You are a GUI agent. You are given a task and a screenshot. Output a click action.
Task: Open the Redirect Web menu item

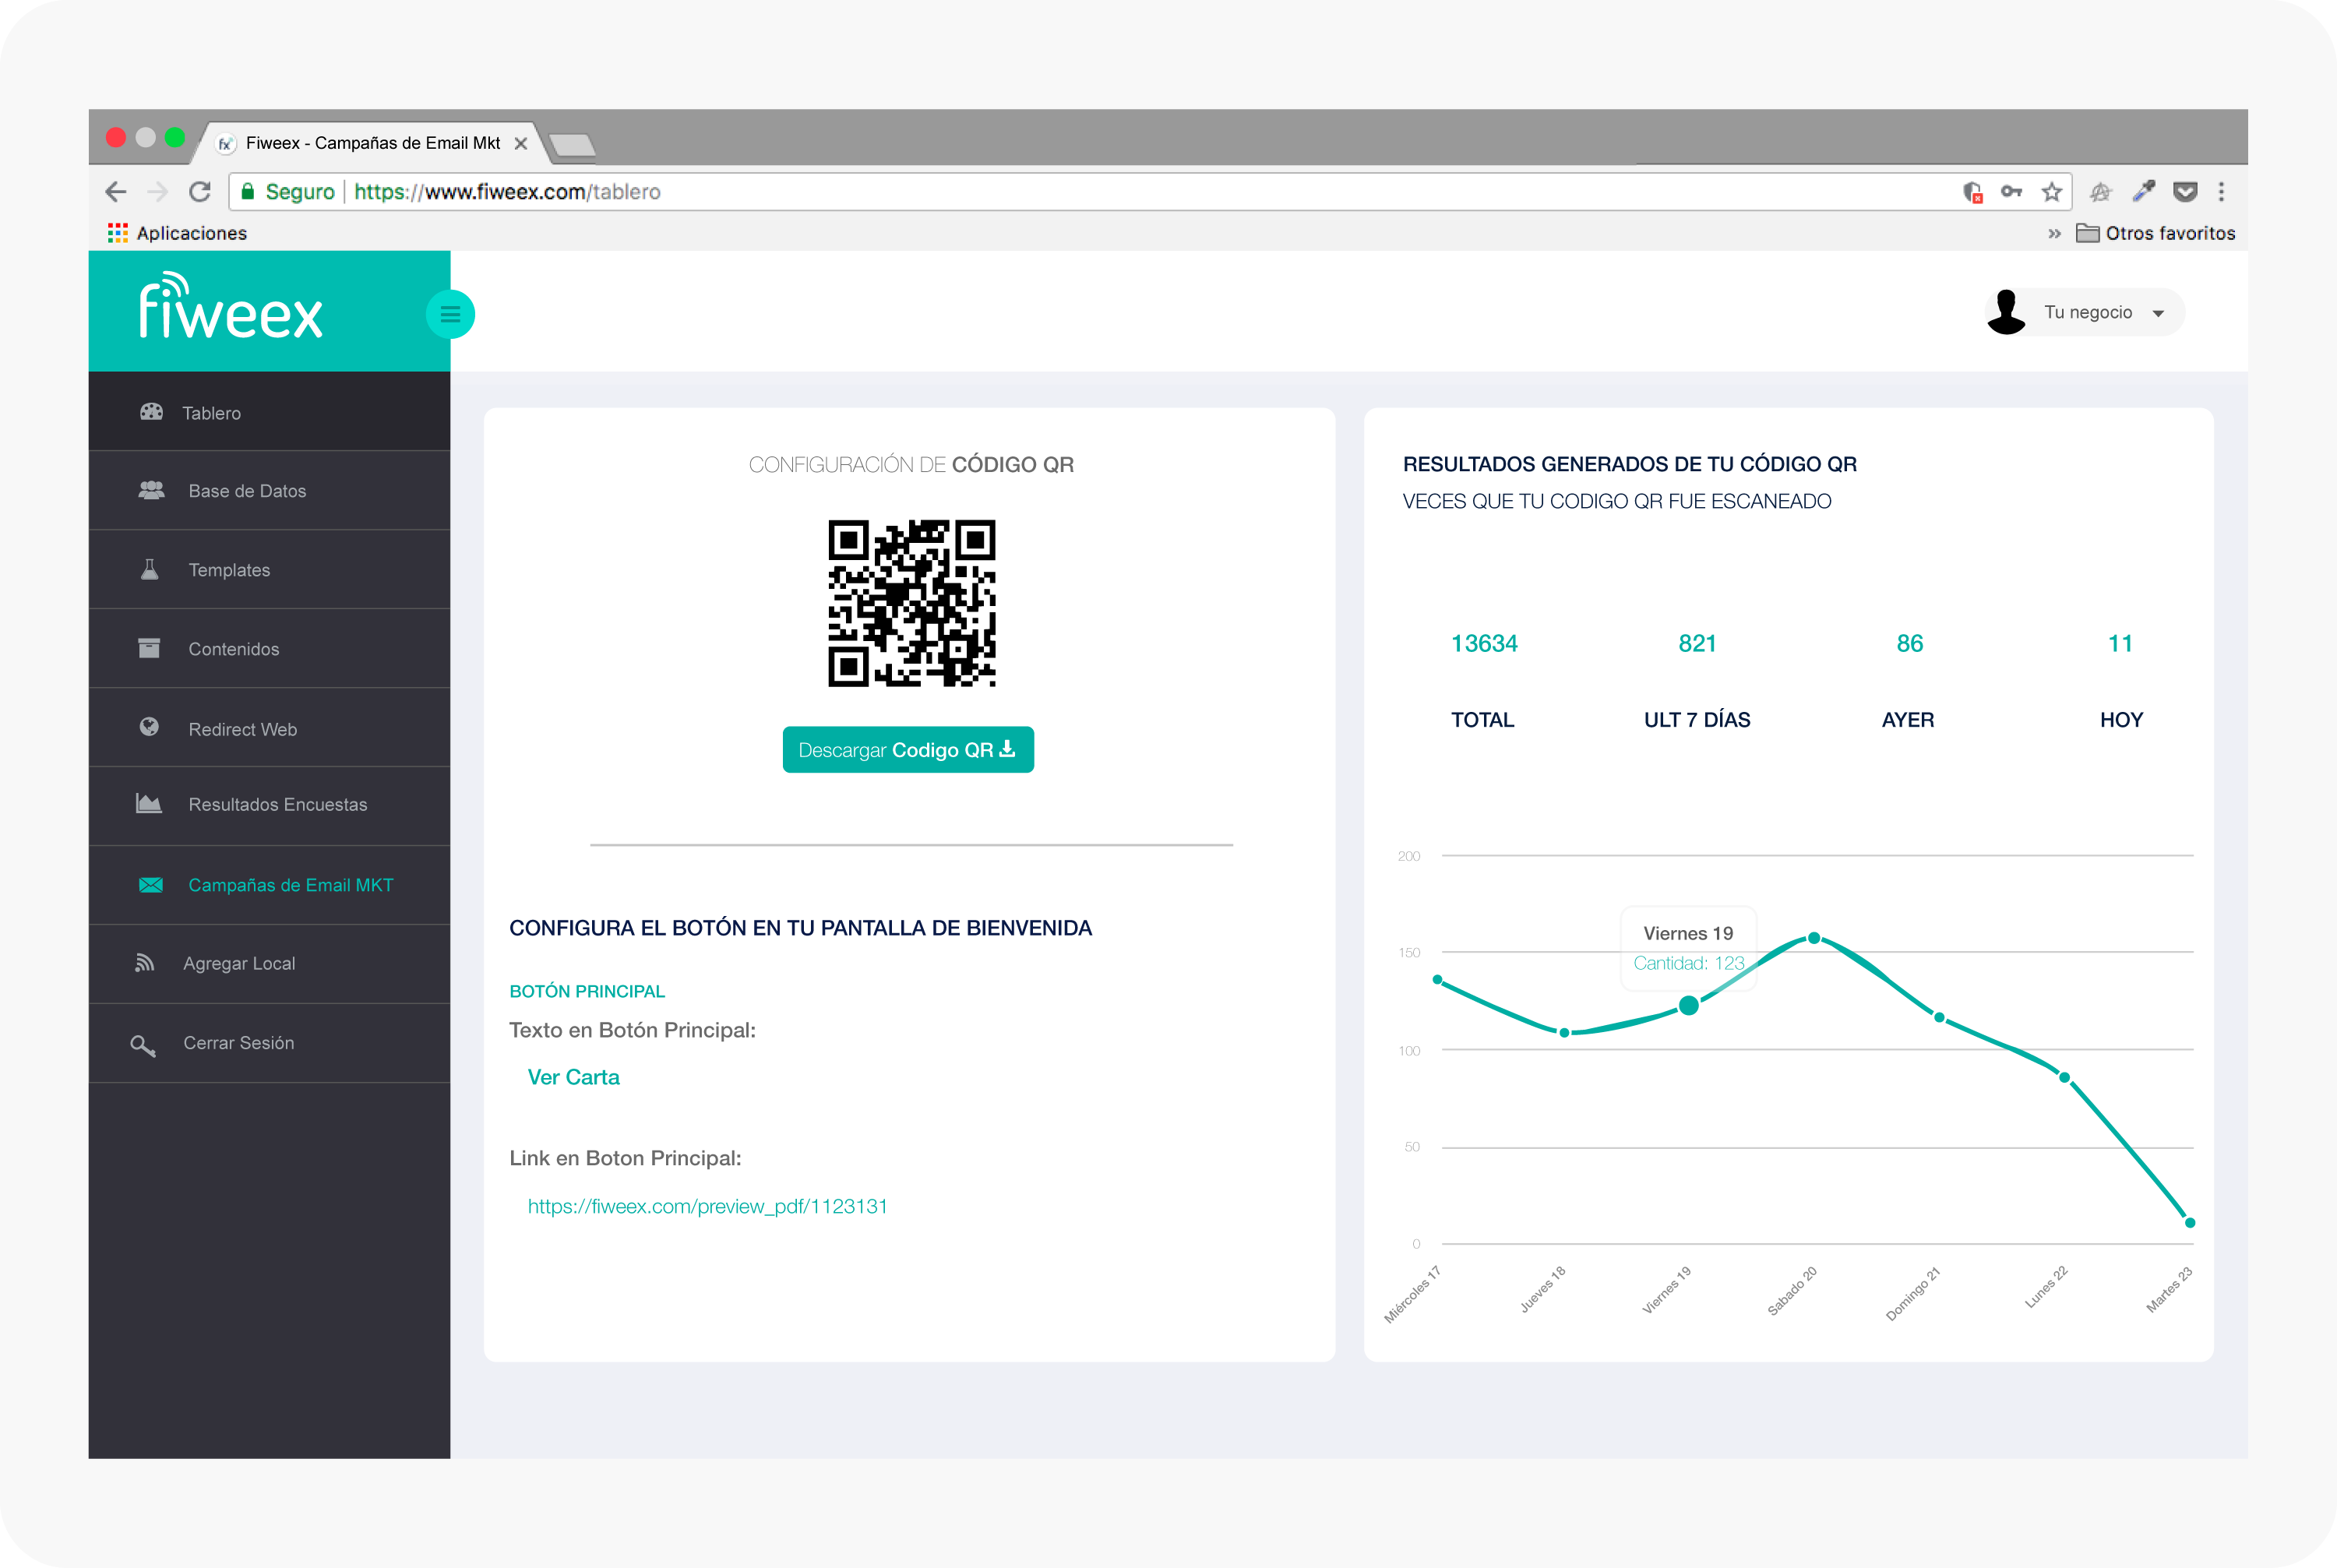click(269, 728)
